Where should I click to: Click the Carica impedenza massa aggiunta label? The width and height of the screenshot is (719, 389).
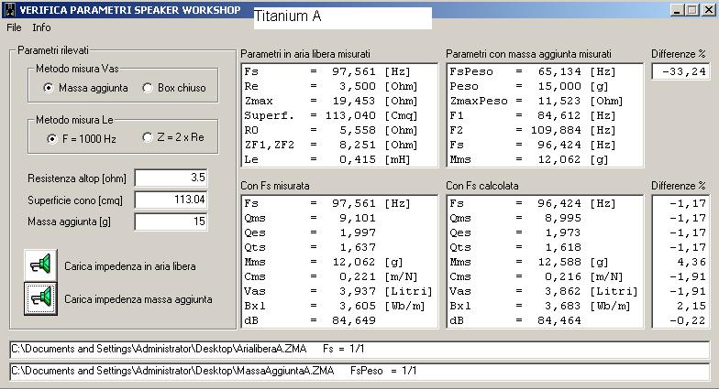pos(138,298)
